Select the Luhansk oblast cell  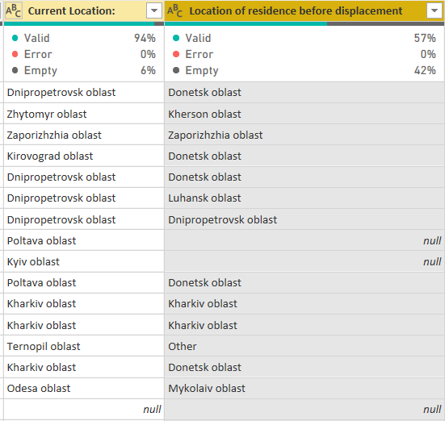pyautogui.click(x=304, y=198)
